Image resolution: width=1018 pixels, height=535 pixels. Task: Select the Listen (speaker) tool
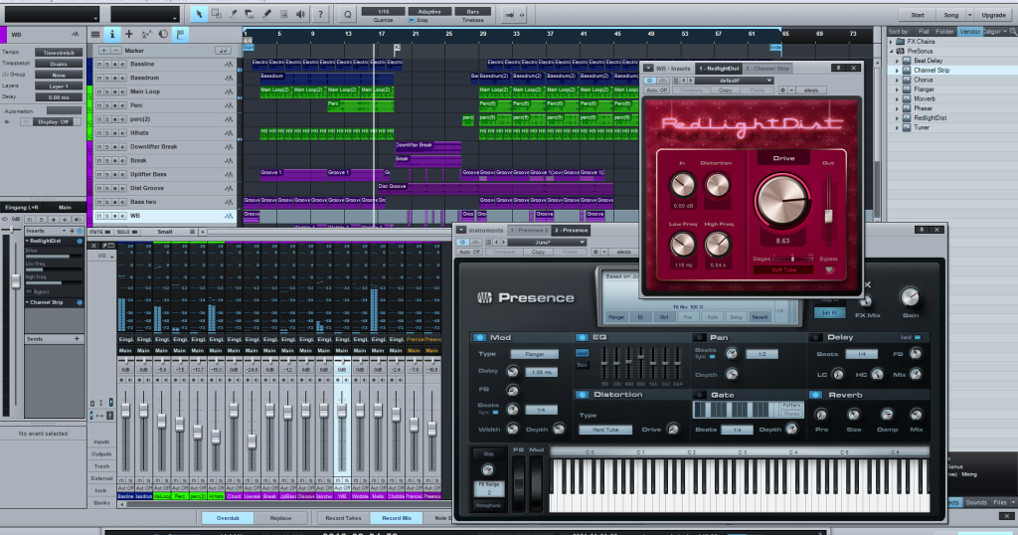[x=300, y=14]
